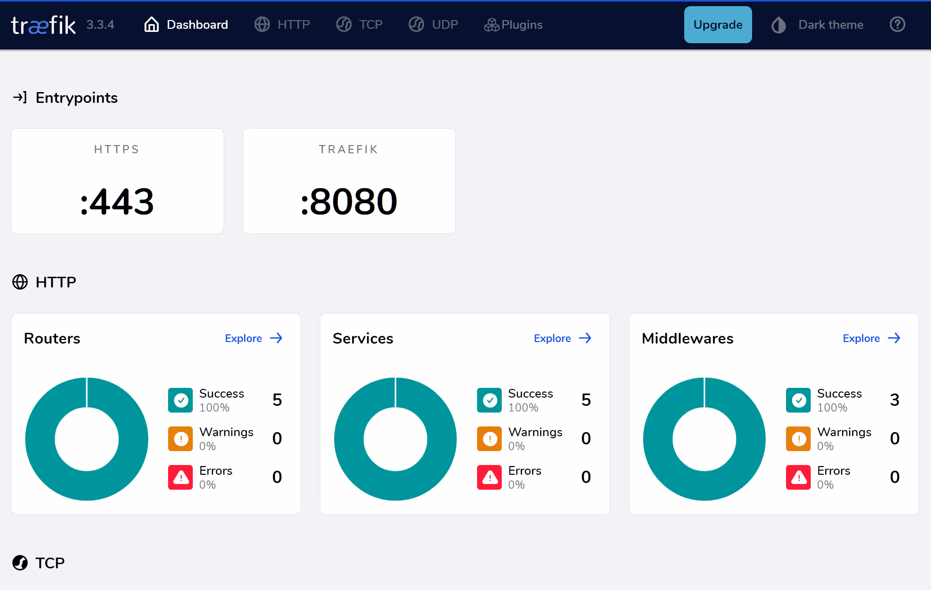
Task: Click the Services Warnings orange icon
Action: pos(489,439)
